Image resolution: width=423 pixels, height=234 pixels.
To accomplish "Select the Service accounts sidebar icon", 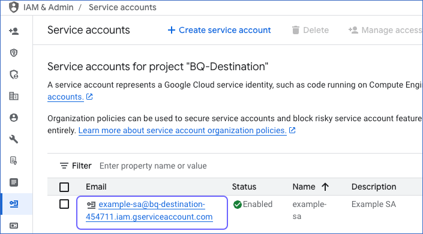I will pyautogui.click(x=14, y=204).
